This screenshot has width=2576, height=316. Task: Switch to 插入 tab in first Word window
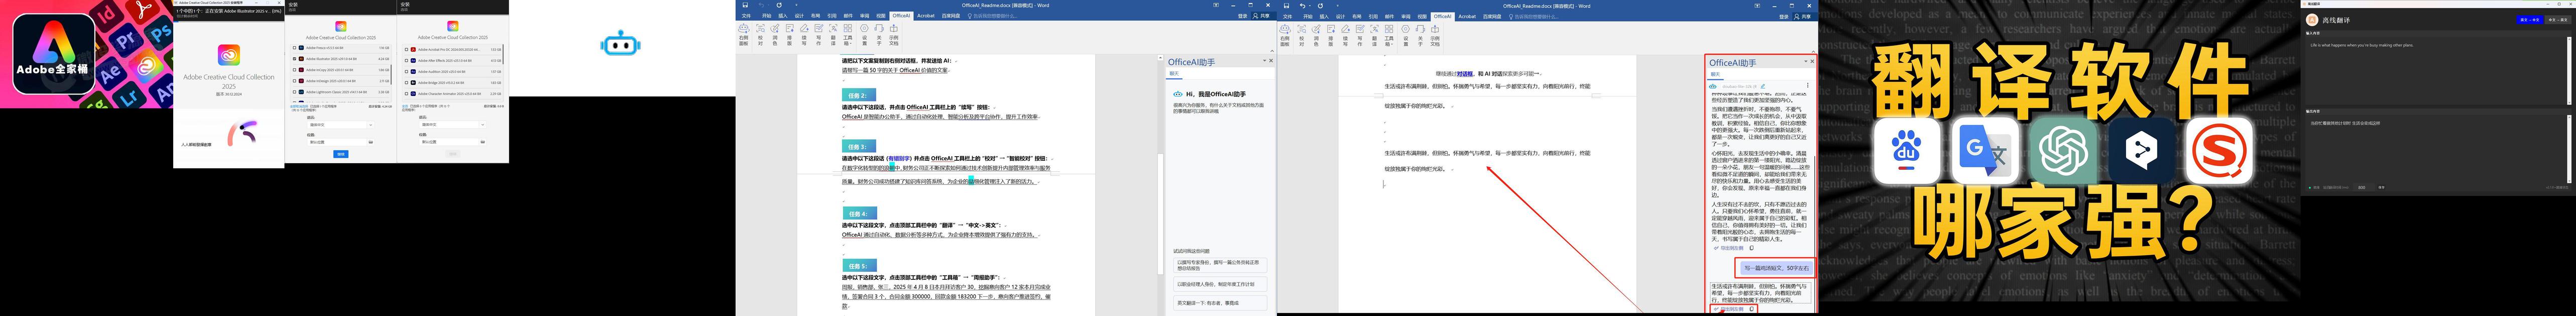(x=783, y=16)
